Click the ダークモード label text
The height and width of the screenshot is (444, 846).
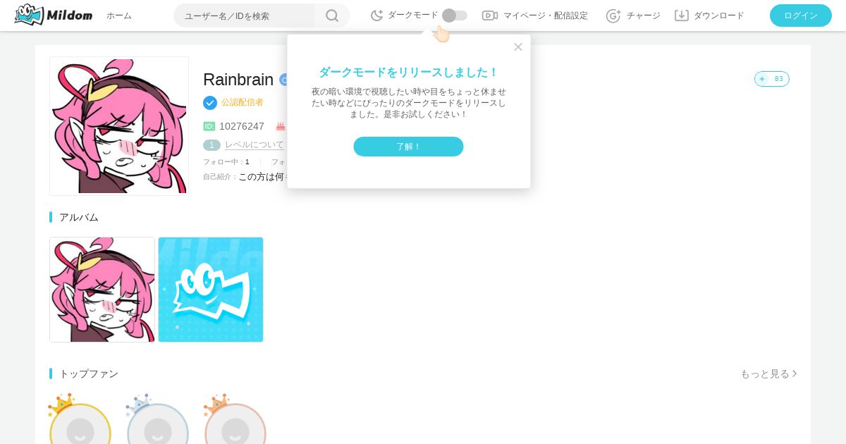point(413,16)
